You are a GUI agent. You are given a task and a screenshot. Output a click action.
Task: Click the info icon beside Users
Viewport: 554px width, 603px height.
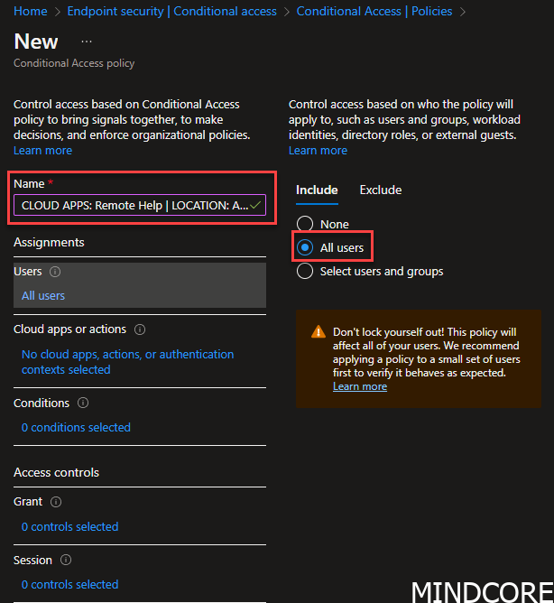coord(55,272)
